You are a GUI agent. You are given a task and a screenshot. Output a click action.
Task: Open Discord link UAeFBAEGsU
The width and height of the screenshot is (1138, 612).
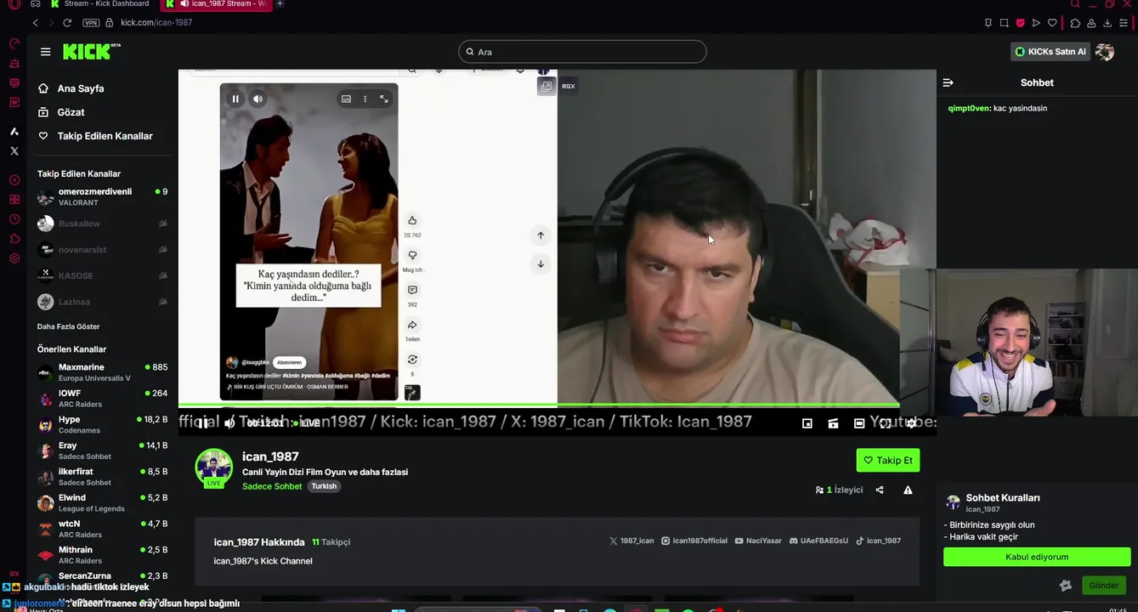click(818, 541)
